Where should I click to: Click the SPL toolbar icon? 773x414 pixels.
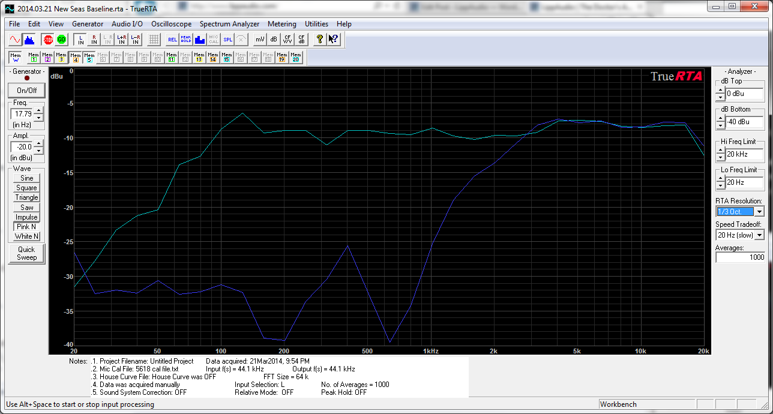tap(227, 40)
